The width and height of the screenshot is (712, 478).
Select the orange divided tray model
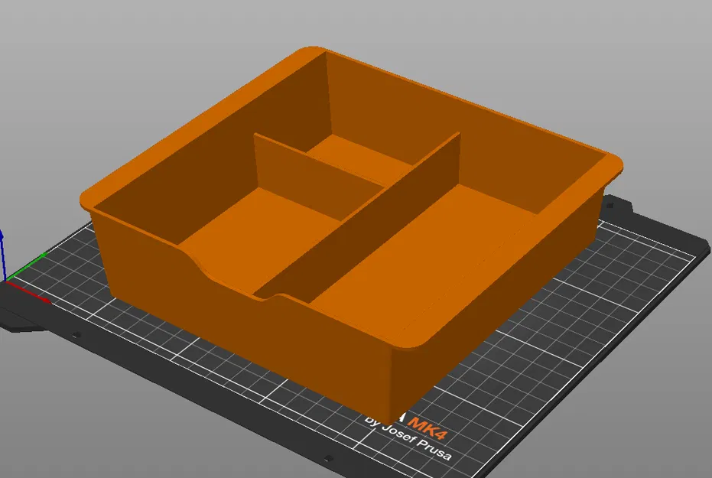coord(350,236)
